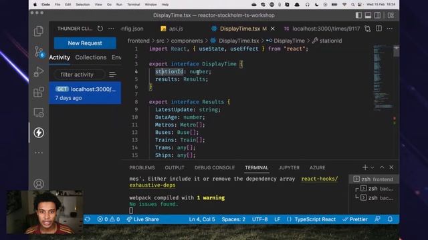The width and height of the screenshot is (428, 240).
Task: Toggle the bottom panel layout icon
Action: pyautogui.click(x=368, y=15)
